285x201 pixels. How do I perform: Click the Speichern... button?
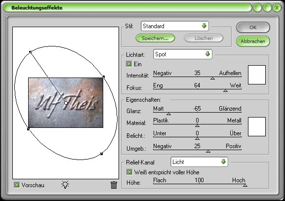155,39
